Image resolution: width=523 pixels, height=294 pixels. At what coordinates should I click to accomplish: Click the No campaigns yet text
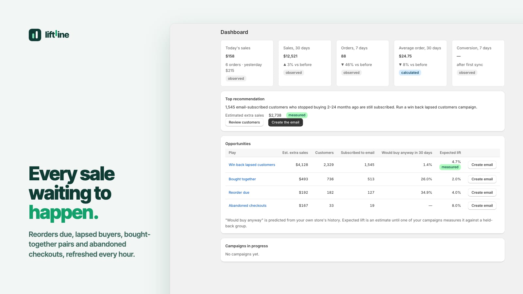click(x=242, y=254)
